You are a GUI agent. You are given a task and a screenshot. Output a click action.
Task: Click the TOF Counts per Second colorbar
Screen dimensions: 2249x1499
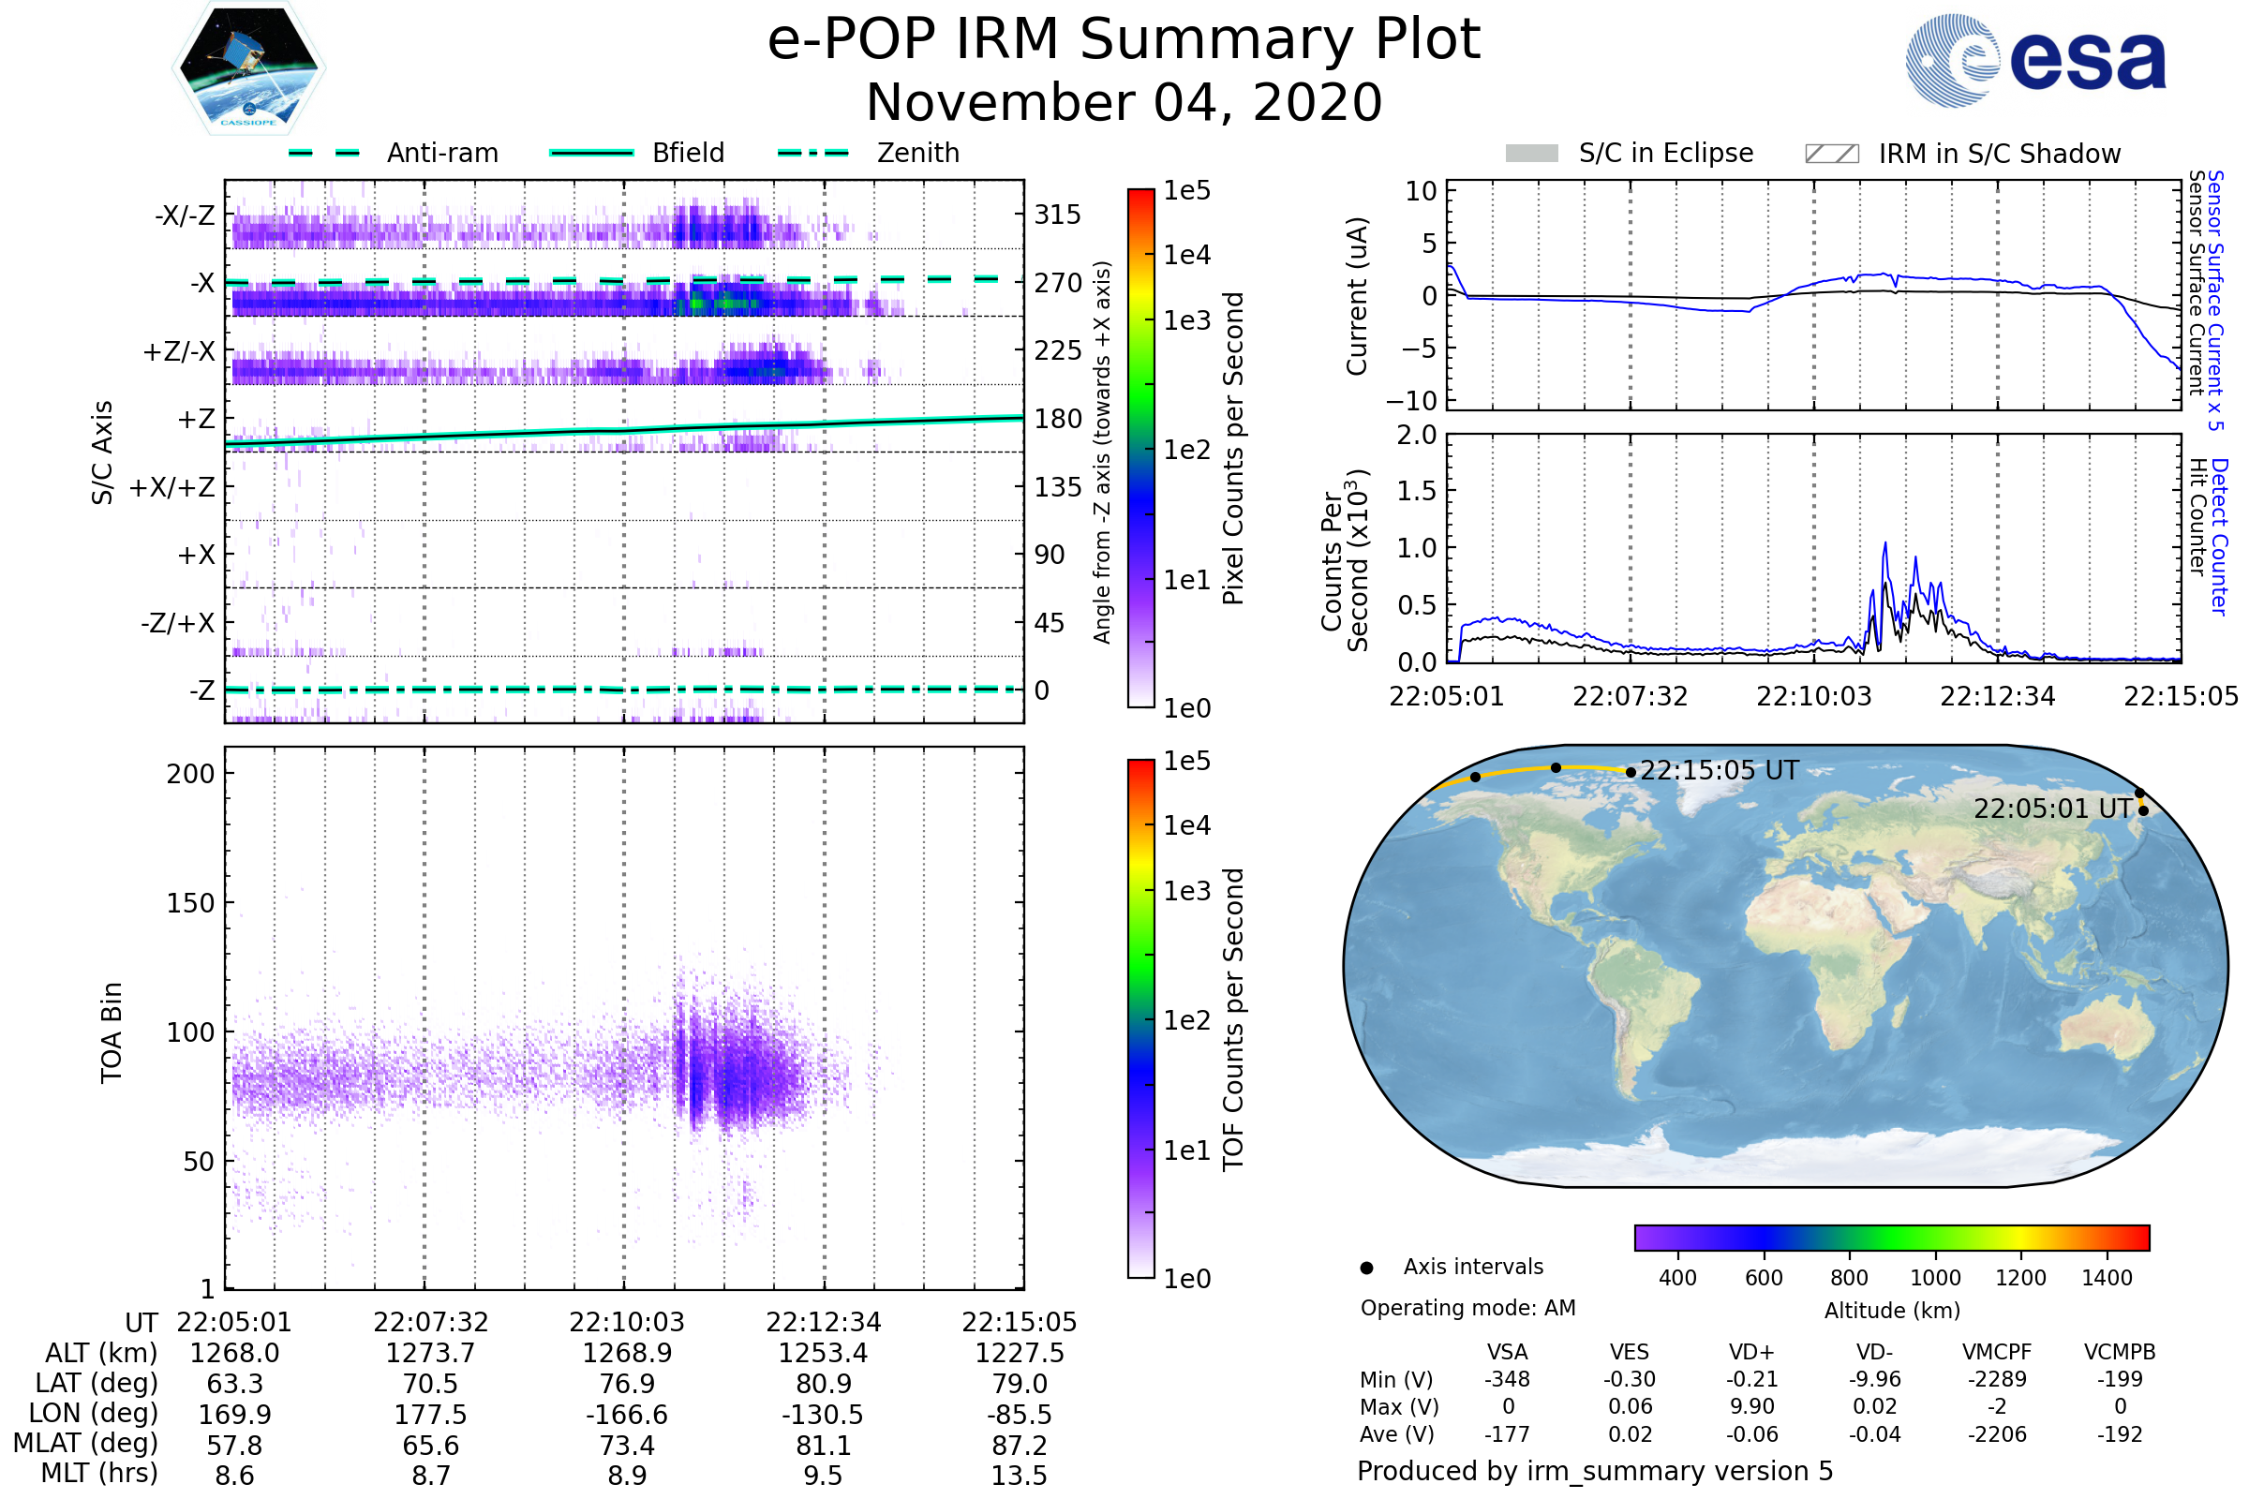click(x=1140, y=1018)
